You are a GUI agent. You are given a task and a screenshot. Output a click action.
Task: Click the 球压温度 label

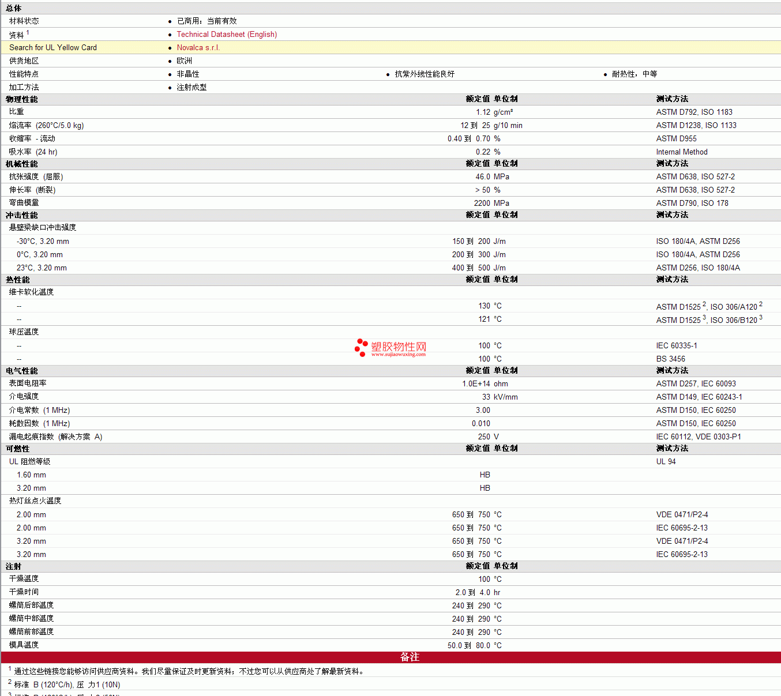[x=24, y=332]
